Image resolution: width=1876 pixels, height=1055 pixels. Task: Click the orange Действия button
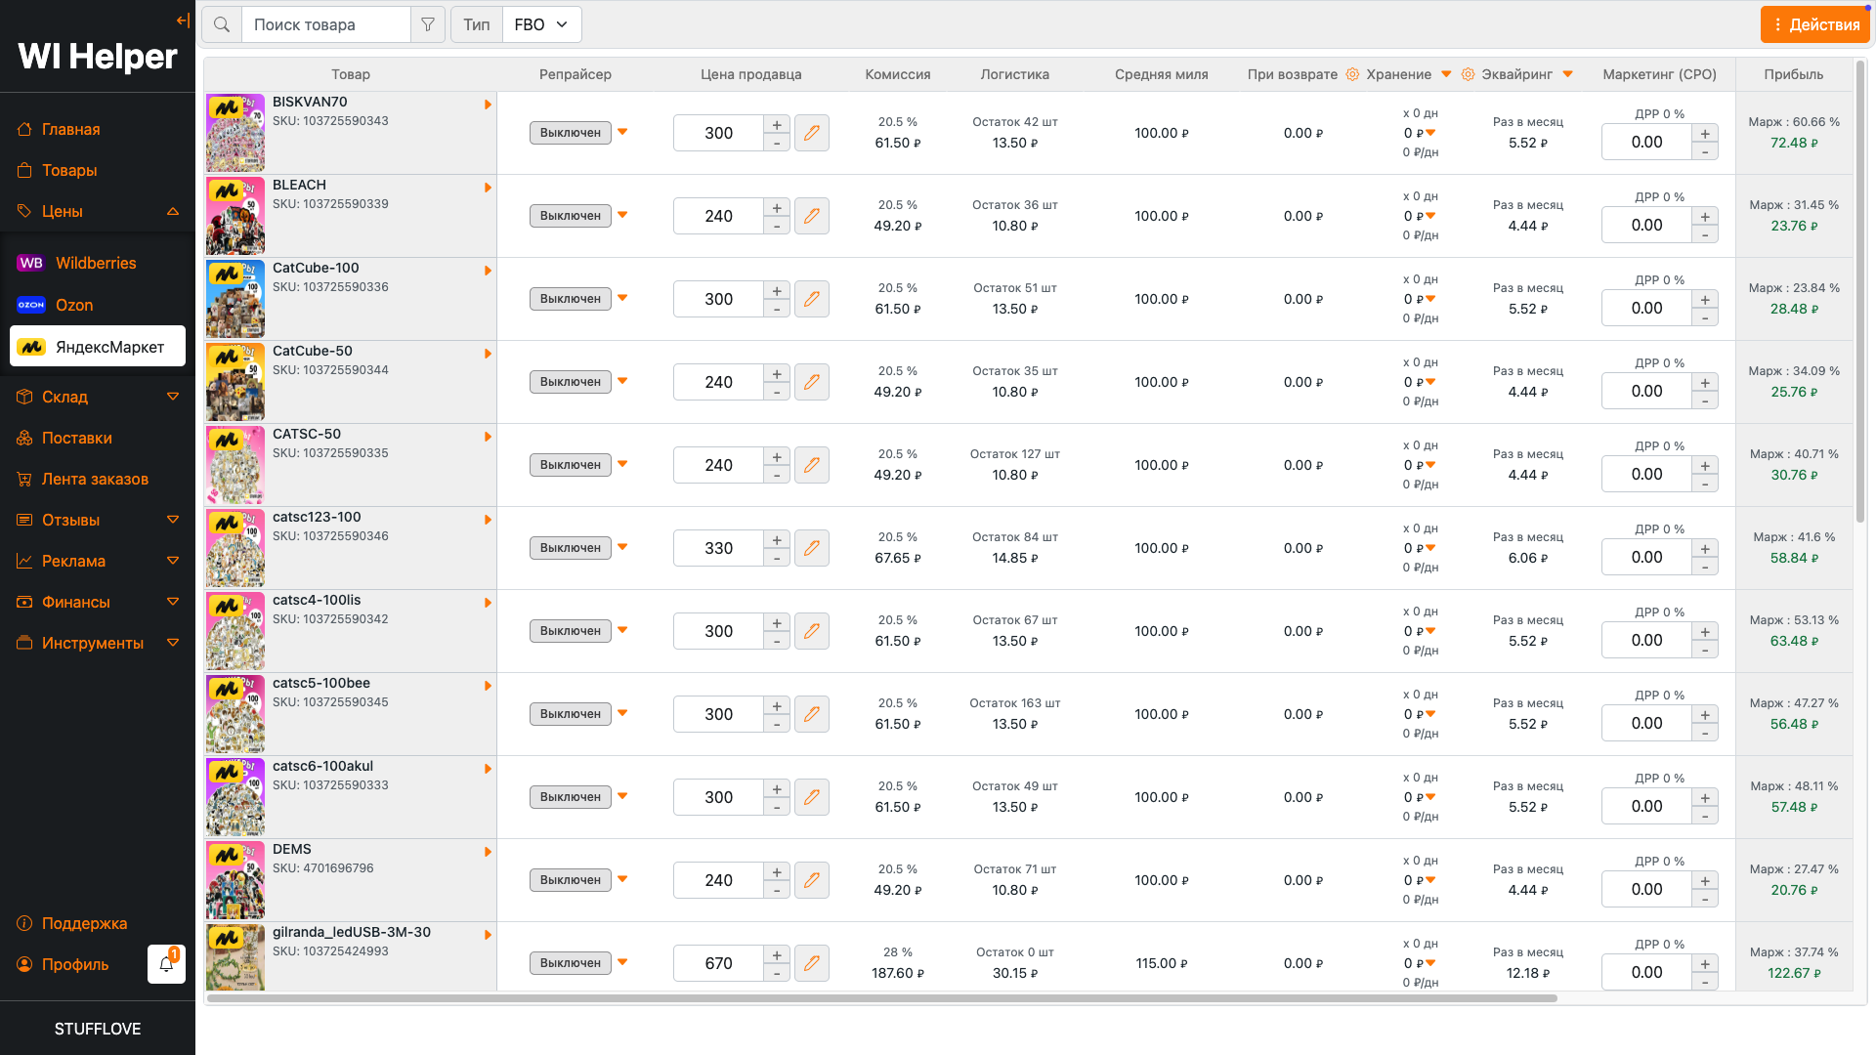pyautogui.click(x=1815, y=24)
